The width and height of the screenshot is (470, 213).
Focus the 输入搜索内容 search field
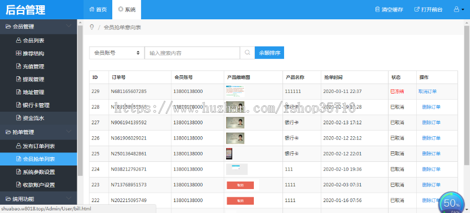click(192, 53)
